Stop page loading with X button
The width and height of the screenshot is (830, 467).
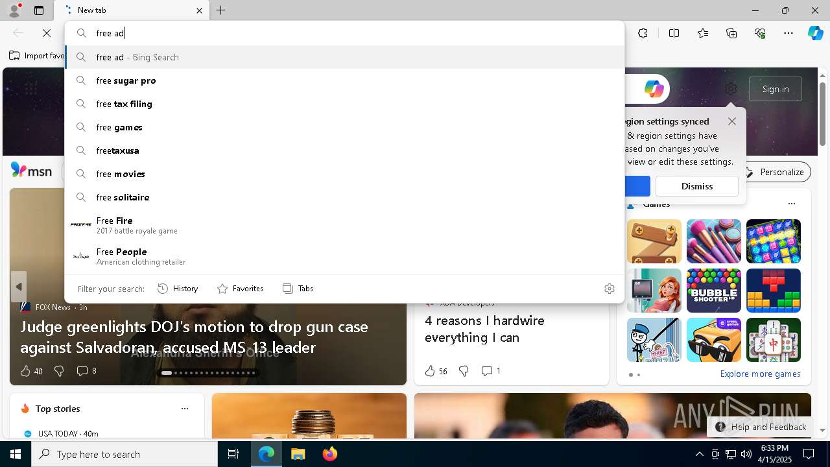tap(47, 33)
